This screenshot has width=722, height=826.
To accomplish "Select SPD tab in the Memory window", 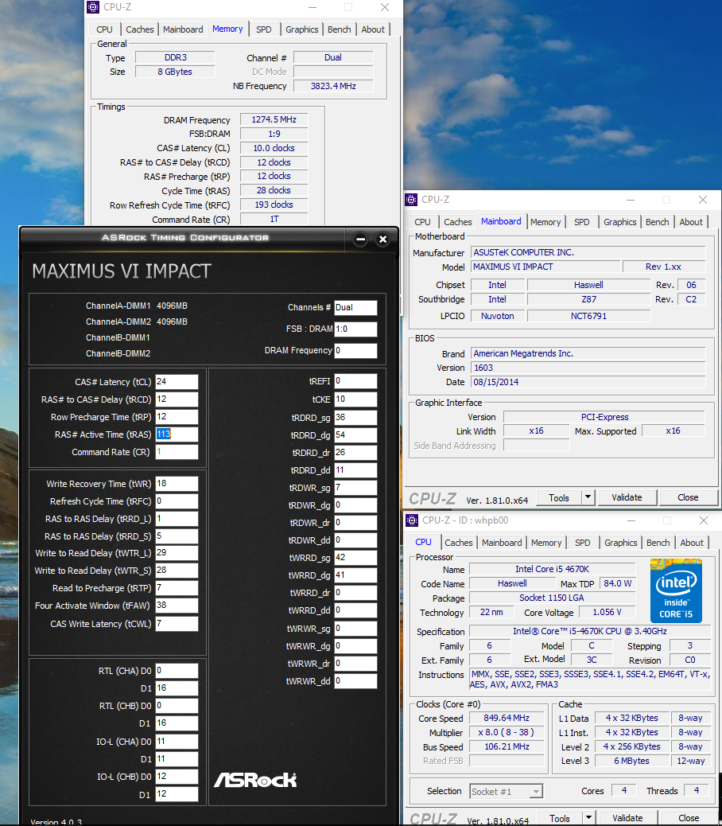I will tap(264, 29).
